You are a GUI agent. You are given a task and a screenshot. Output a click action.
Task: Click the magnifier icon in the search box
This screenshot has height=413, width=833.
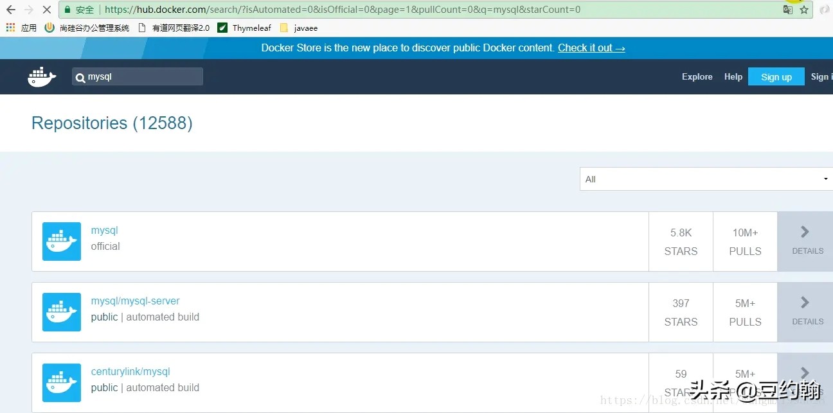click(80, 78)
